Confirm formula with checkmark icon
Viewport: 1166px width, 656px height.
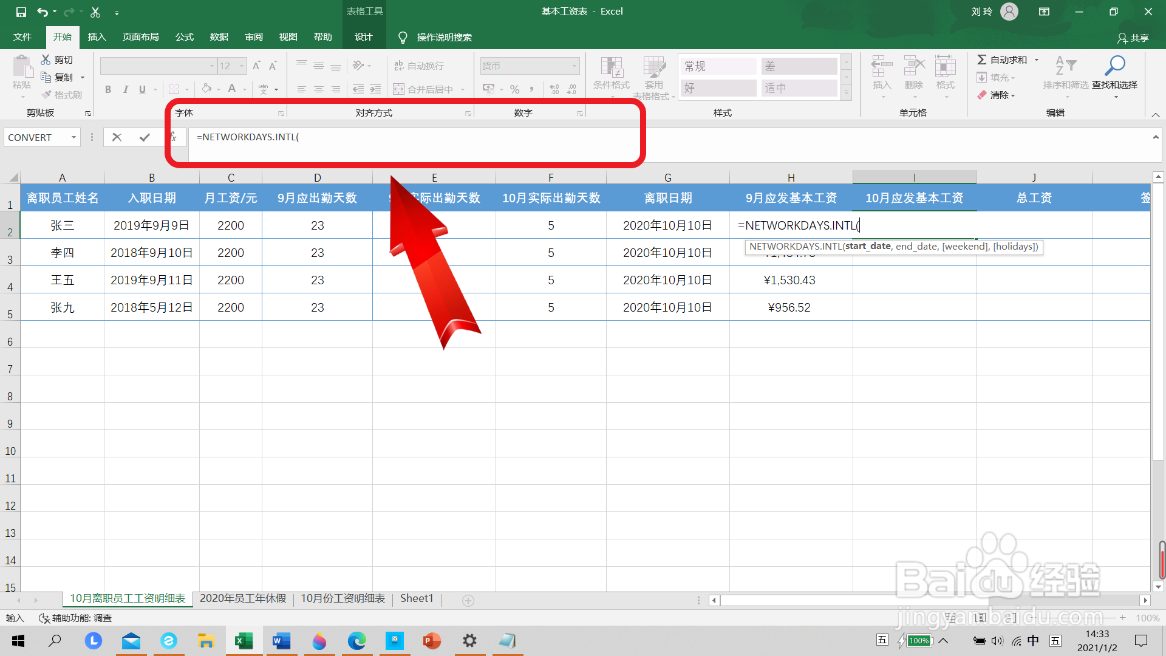145,137
